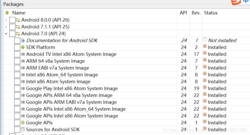250x135 pixels.
Task: Click Installed status icon for ARM 64 v8a
Action: (x=205, y=60)
